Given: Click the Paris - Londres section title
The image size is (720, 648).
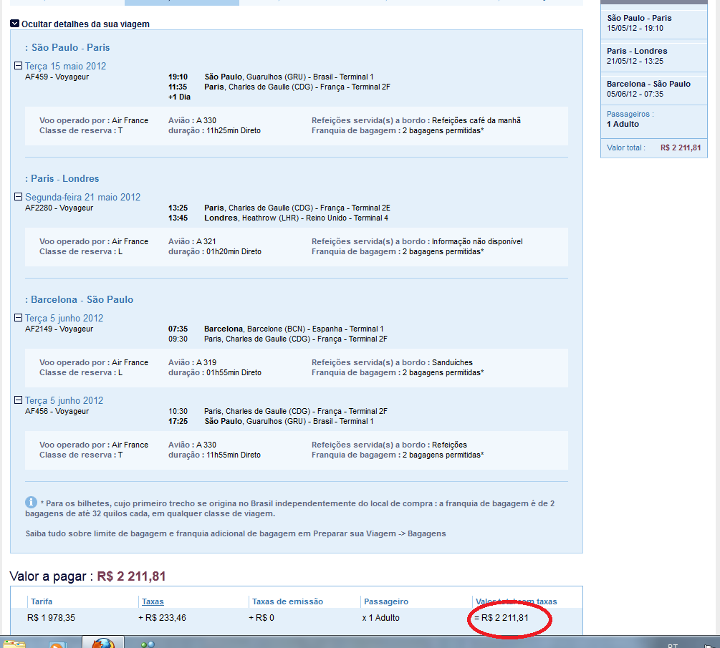Looking at the screenshot, I should click(x=64, y=178).
